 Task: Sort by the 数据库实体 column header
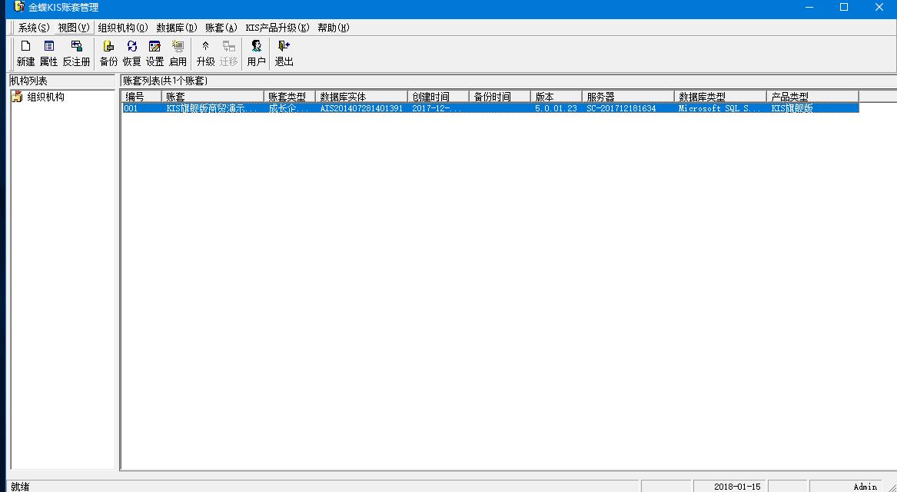[x=361, y=97]
